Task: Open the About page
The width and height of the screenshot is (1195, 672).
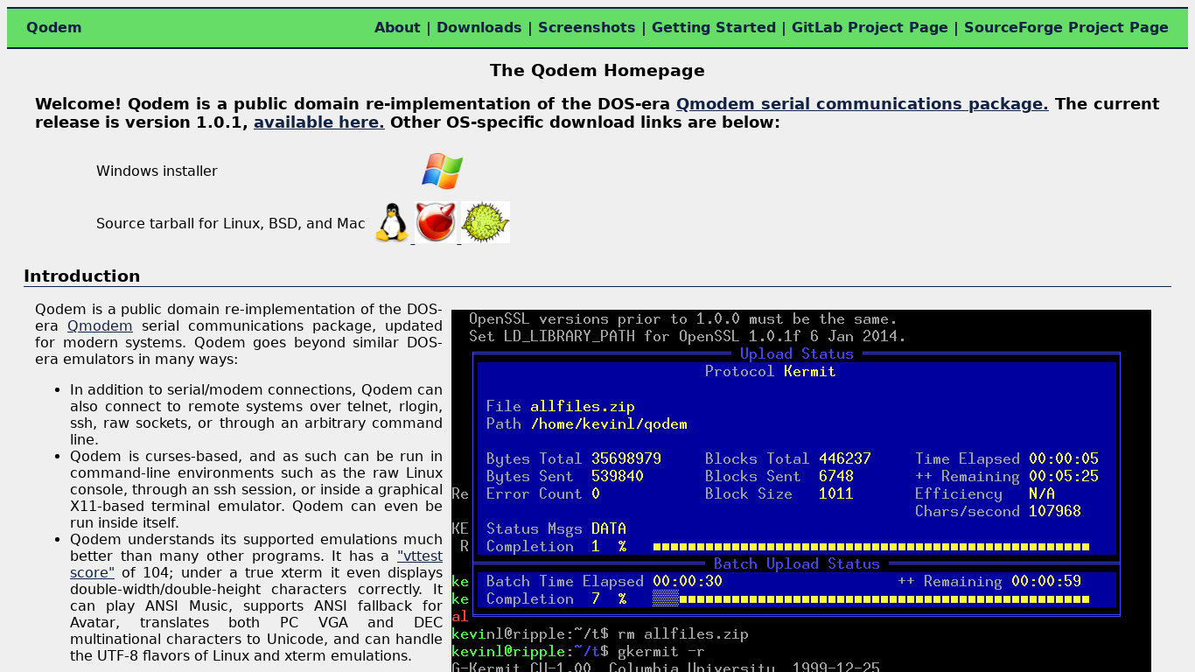Action: (x=397, y=27)
